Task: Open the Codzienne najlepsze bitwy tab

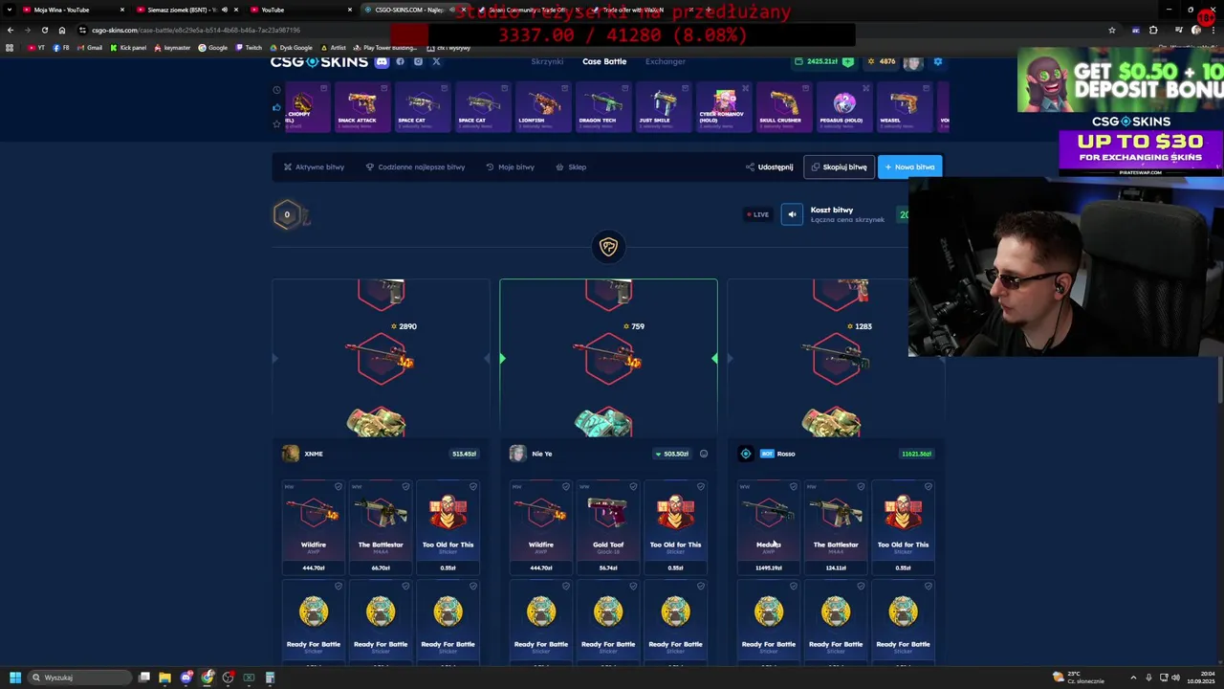Action: tap(415, 167)
